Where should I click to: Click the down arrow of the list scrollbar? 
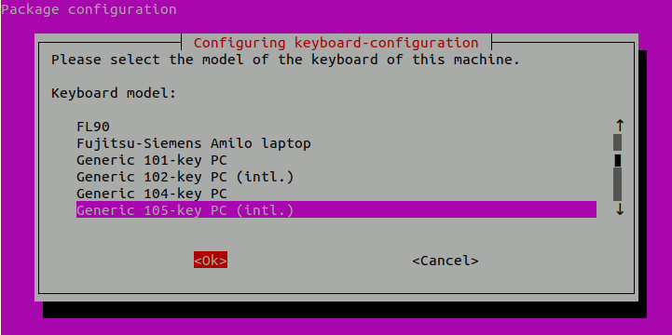619,209
